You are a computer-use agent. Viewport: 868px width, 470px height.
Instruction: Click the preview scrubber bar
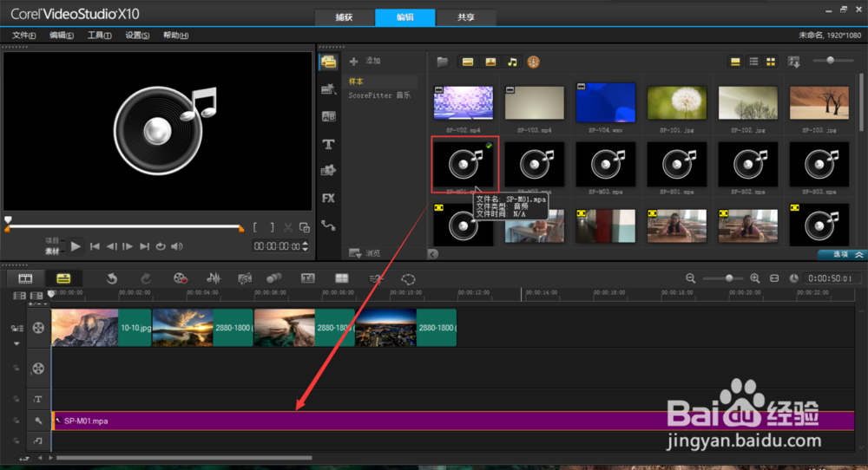[124, 226]
